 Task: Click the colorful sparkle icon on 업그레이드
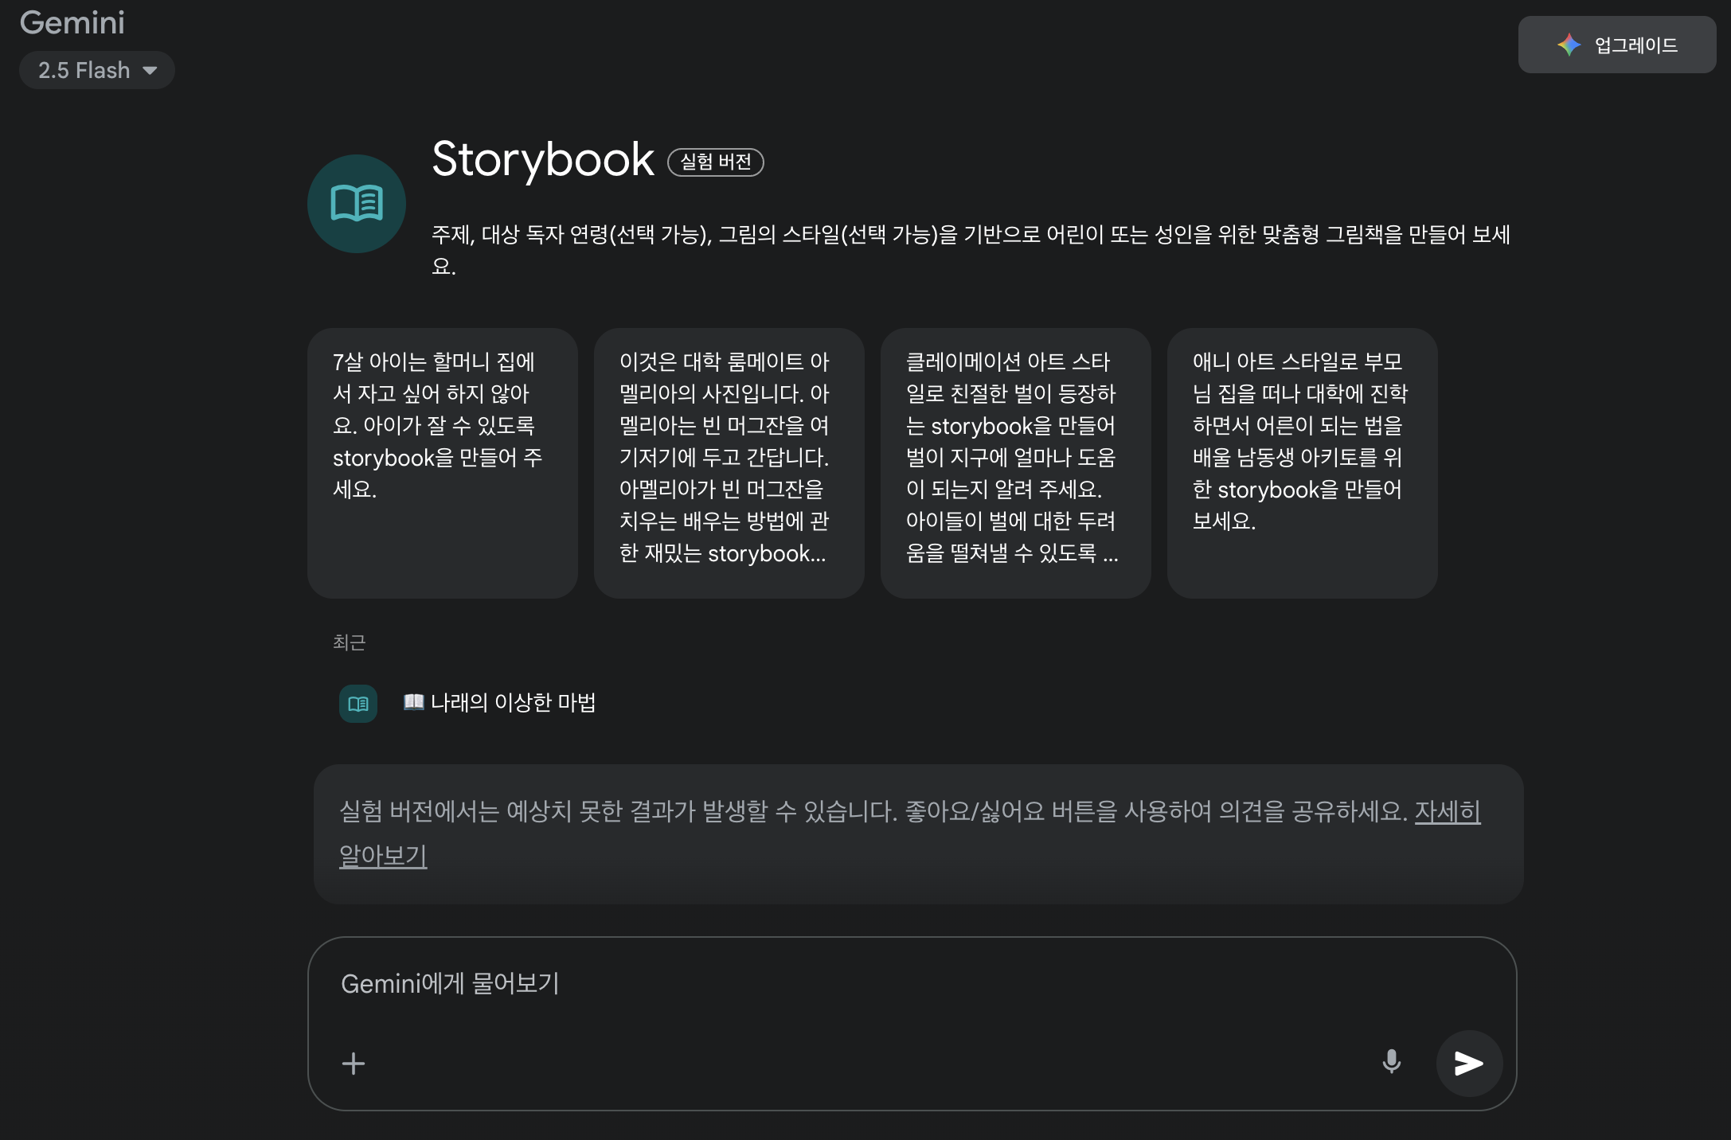pos(1569,45)
